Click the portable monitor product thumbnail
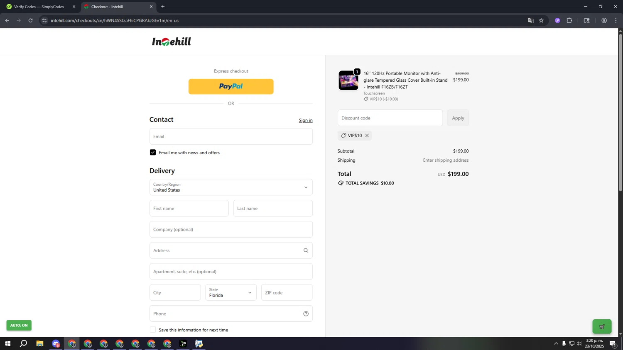The width and height of the screenshot is (623, 350). [x=348, y=80]
